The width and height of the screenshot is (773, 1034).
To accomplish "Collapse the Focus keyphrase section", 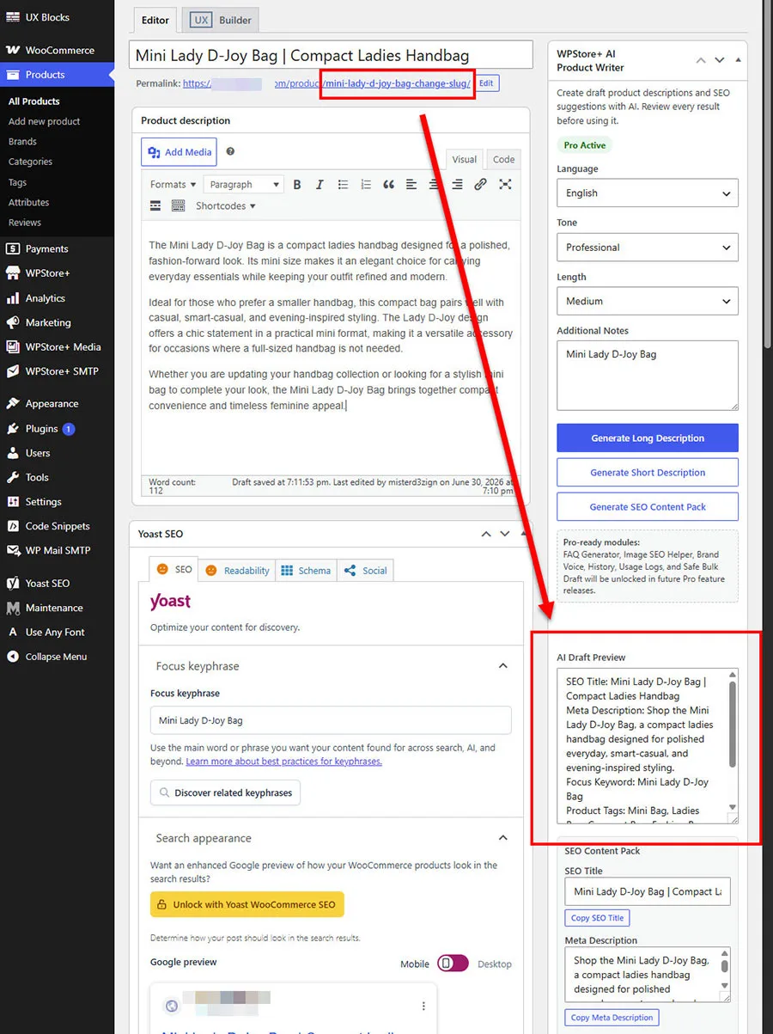I will 503,666.
